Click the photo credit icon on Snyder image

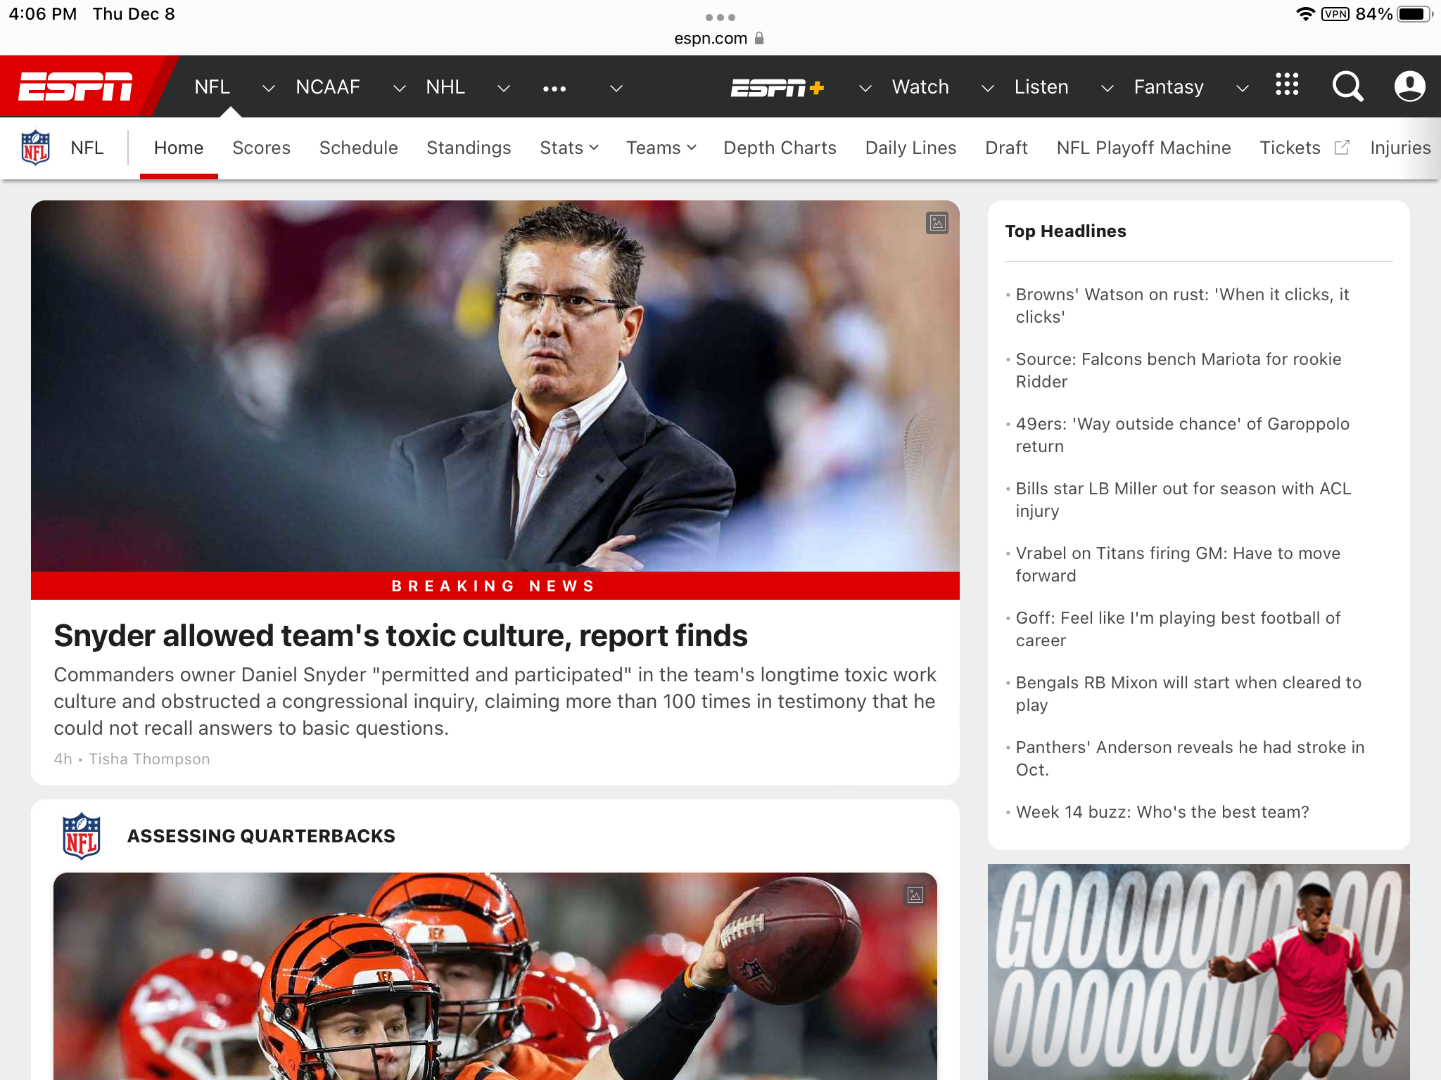pyautogui.click(x=937, y=223)
